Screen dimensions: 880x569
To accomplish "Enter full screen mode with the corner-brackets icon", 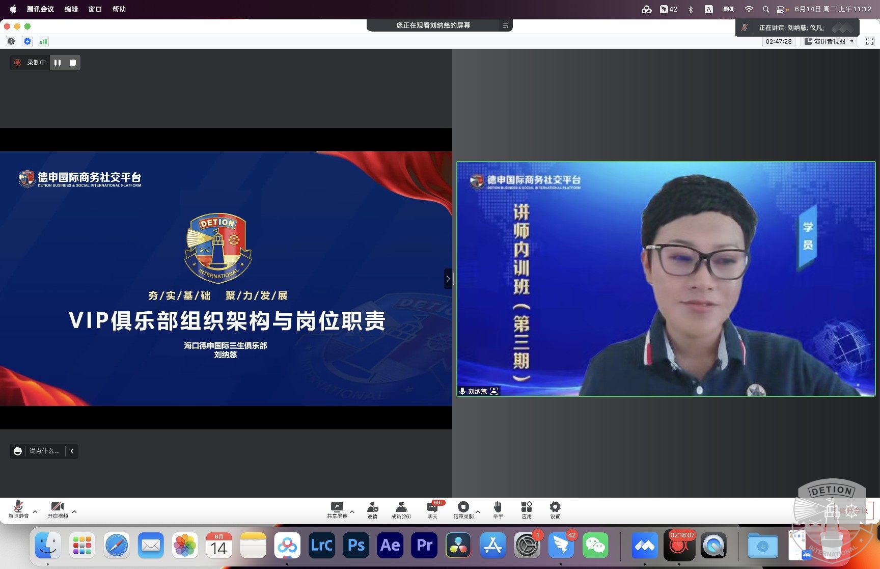I will [x=870, y=41].
